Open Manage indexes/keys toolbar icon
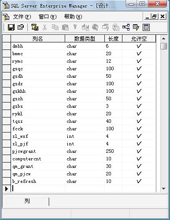 click(x=136, y=27)
